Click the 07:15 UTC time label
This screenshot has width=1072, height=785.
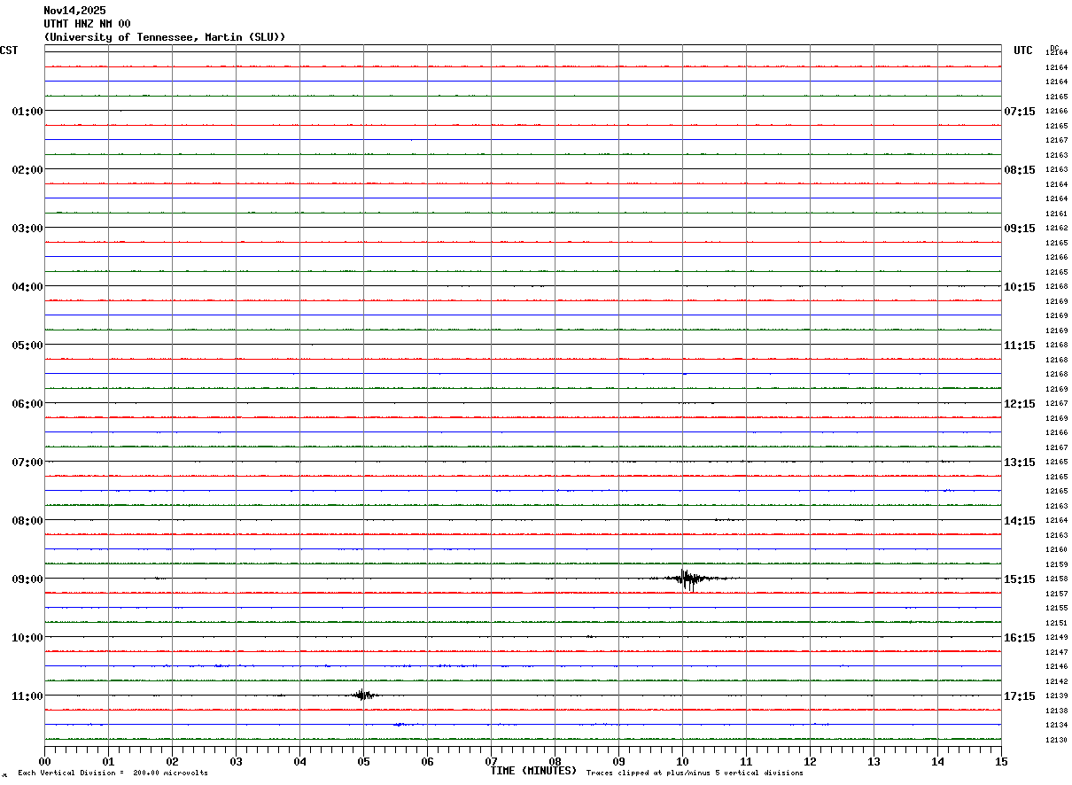pyautogui.click(x=1019, y=111)
